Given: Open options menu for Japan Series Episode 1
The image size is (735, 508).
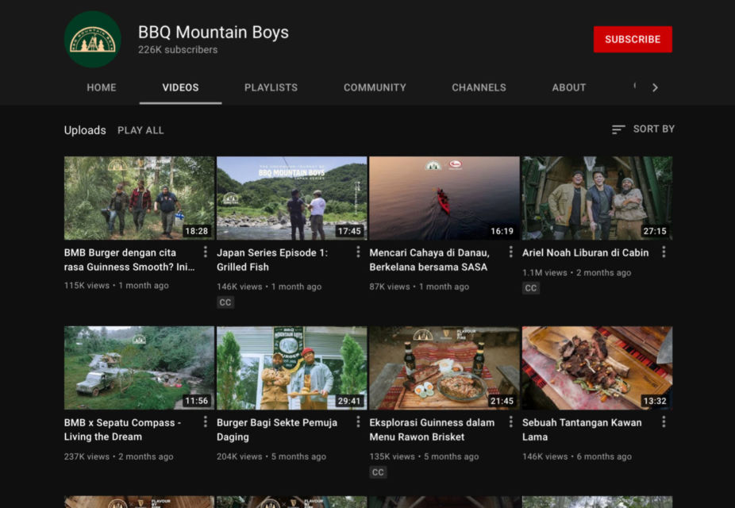Looking at the screenshot, I should pos(358,252).
